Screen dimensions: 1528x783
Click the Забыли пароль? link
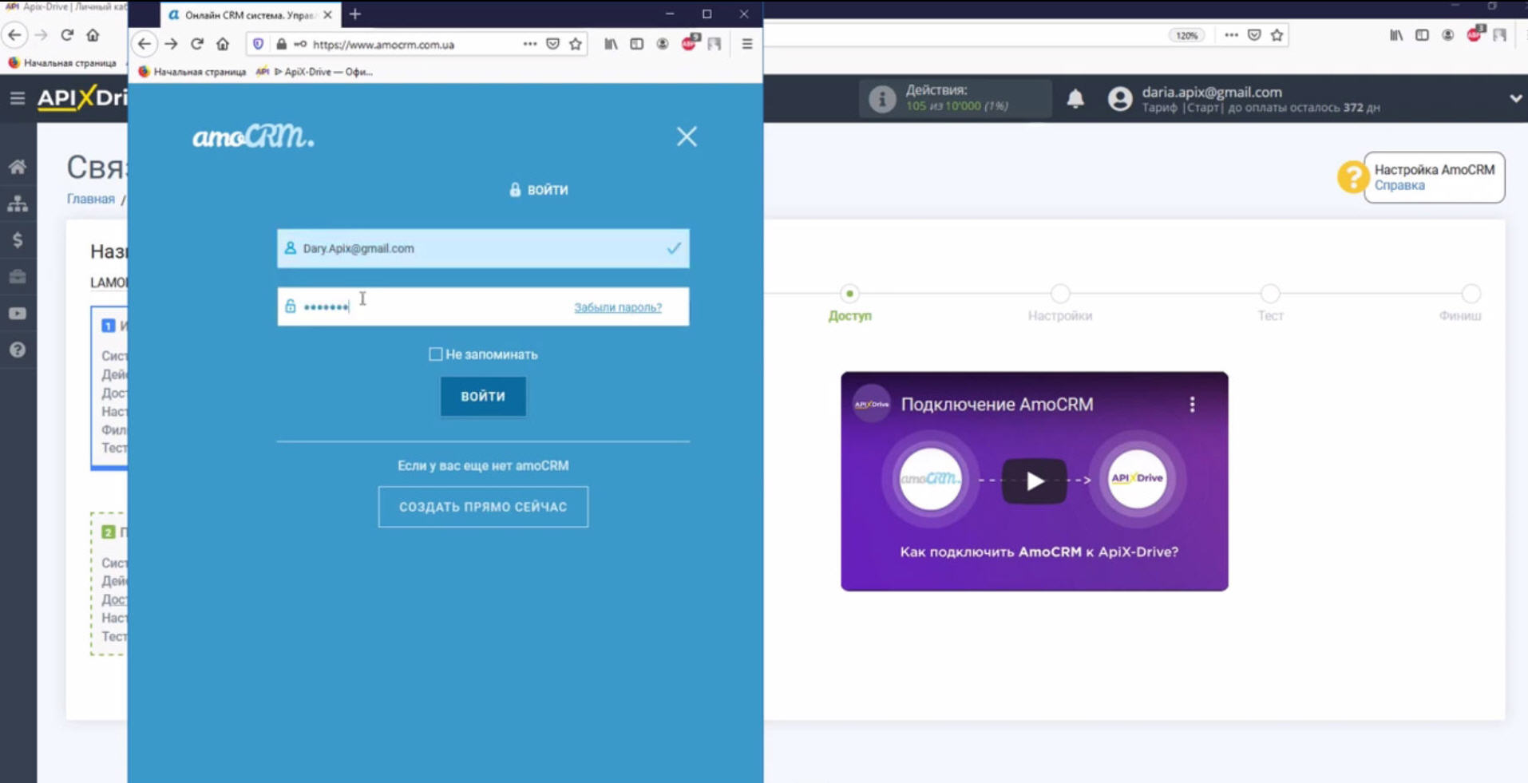tap(618, 307)
